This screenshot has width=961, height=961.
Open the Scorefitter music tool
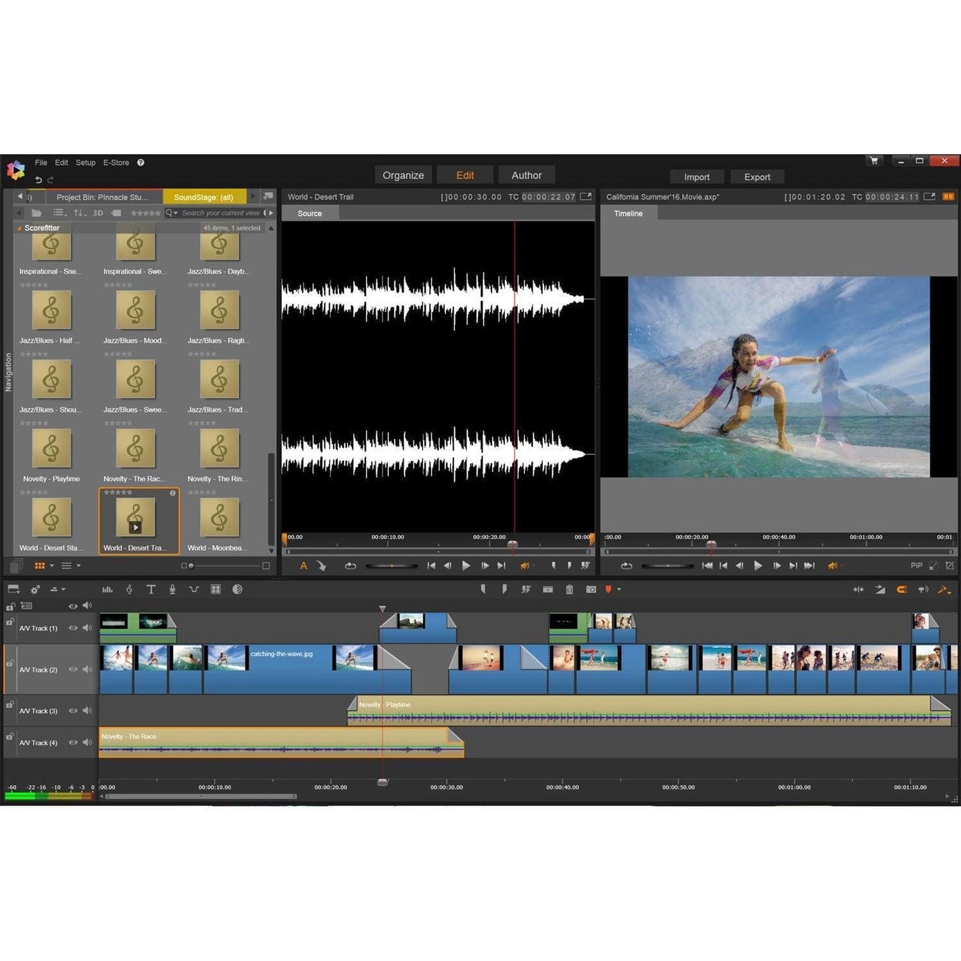pyautogui.click(x=129, y=589)
